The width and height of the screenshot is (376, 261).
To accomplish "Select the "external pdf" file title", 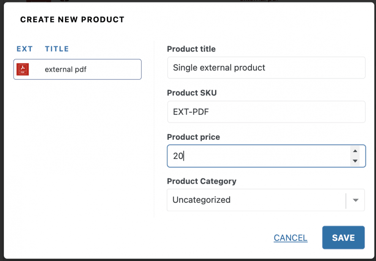I will [x=65, y=69].
